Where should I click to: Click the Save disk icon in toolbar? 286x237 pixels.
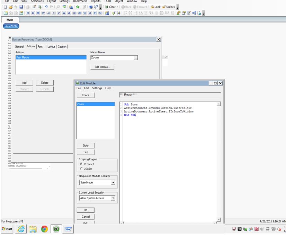(x=21, y=7)
